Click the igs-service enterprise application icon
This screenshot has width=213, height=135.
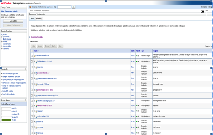36,67
